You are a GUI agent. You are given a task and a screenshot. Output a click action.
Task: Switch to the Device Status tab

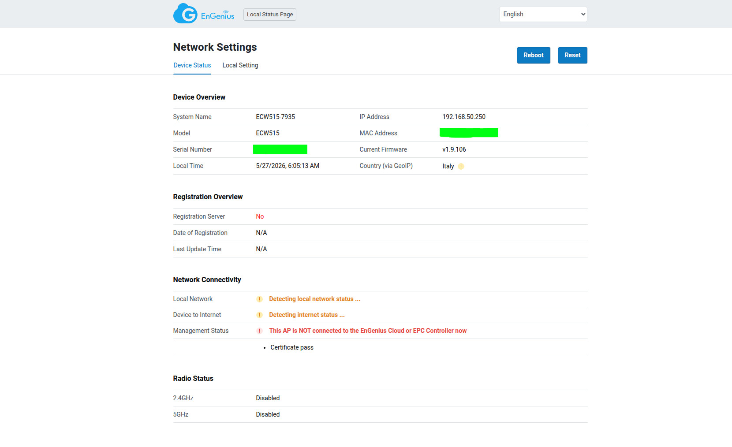click(x=192, y=65)
